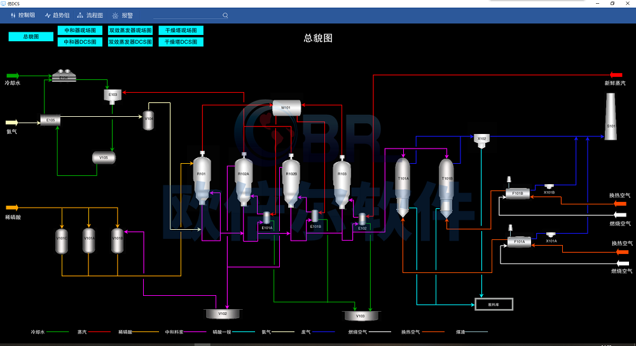Click the search magnifier icon
Screen dimensions: 636x346
click(225, 15)
